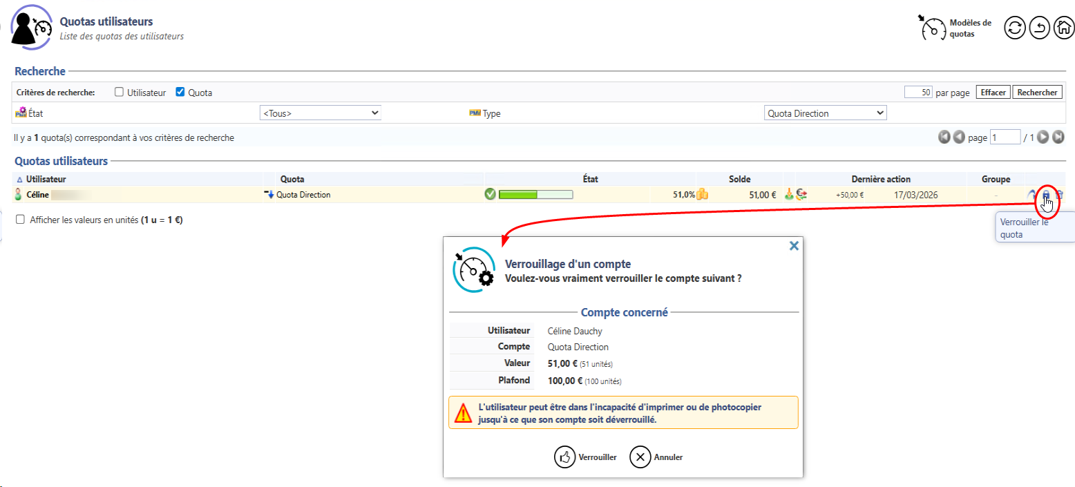Close the lock dialog with the X icon

794,245
